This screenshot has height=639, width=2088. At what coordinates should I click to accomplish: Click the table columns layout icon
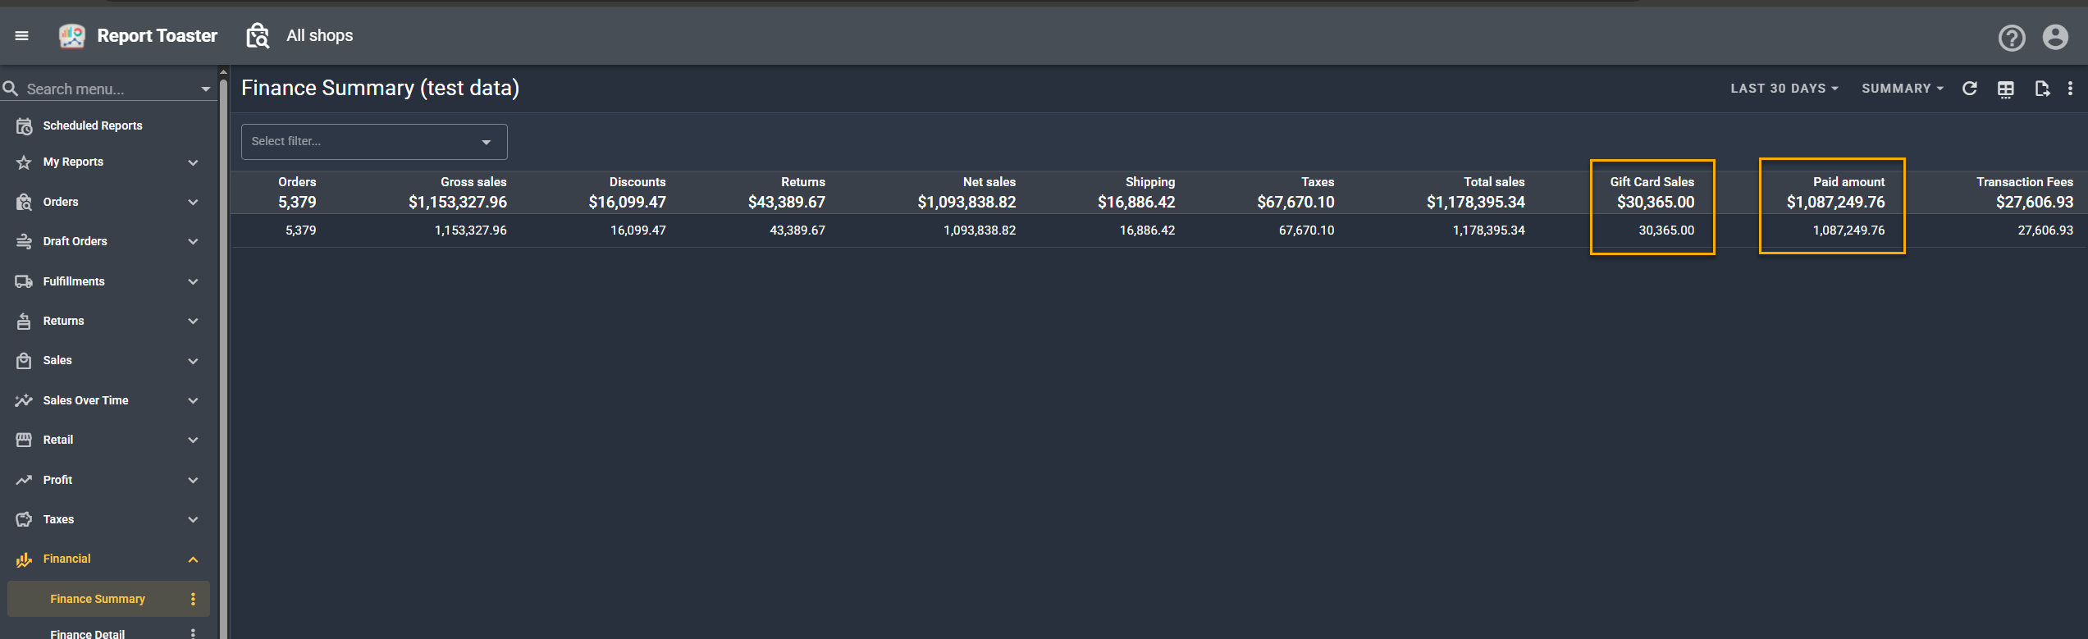(x=2005, y=89)
